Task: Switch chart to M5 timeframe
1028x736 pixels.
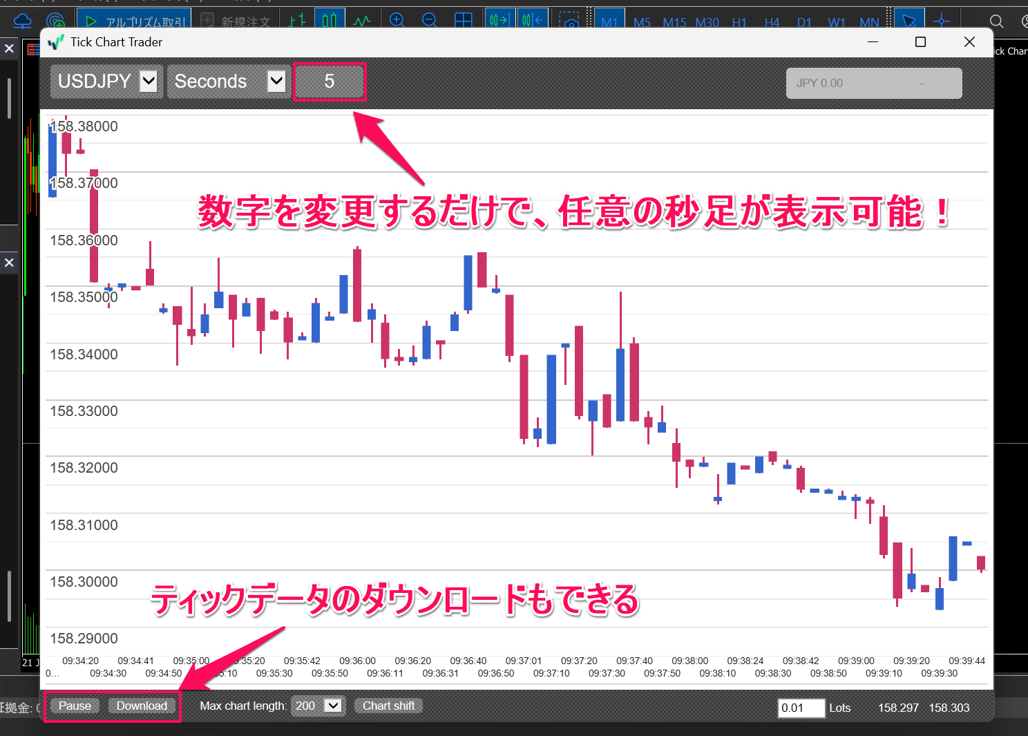Action: tap(641, 22)
